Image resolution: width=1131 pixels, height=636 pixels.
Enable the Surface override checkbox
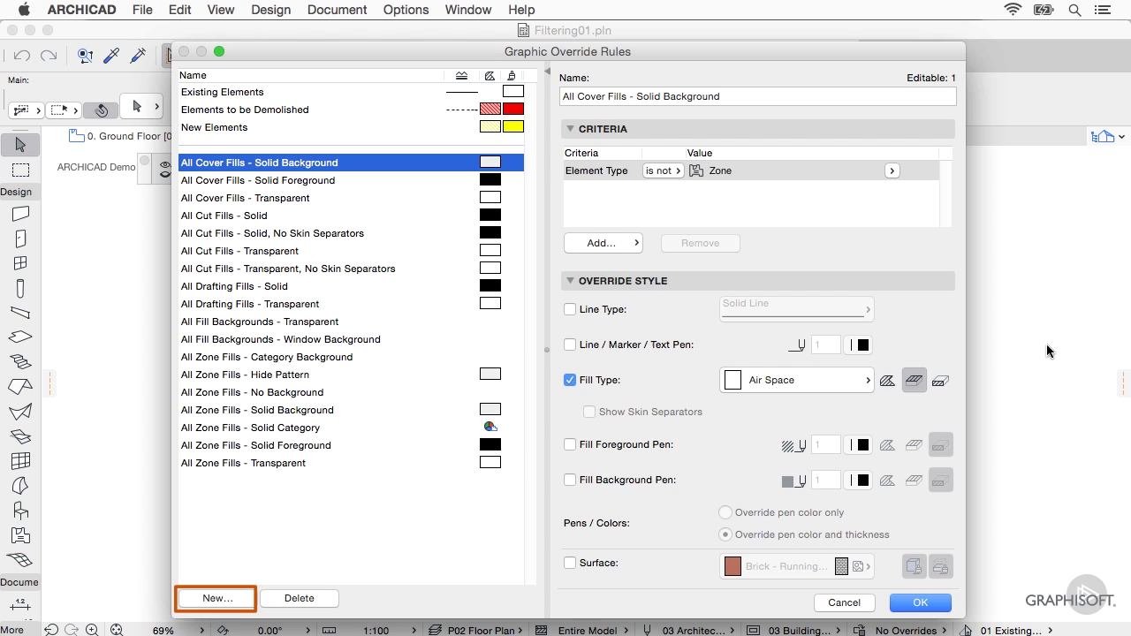point(570,563)
